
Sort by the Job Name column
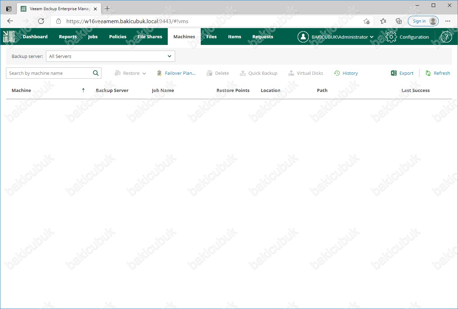[163, 90]
